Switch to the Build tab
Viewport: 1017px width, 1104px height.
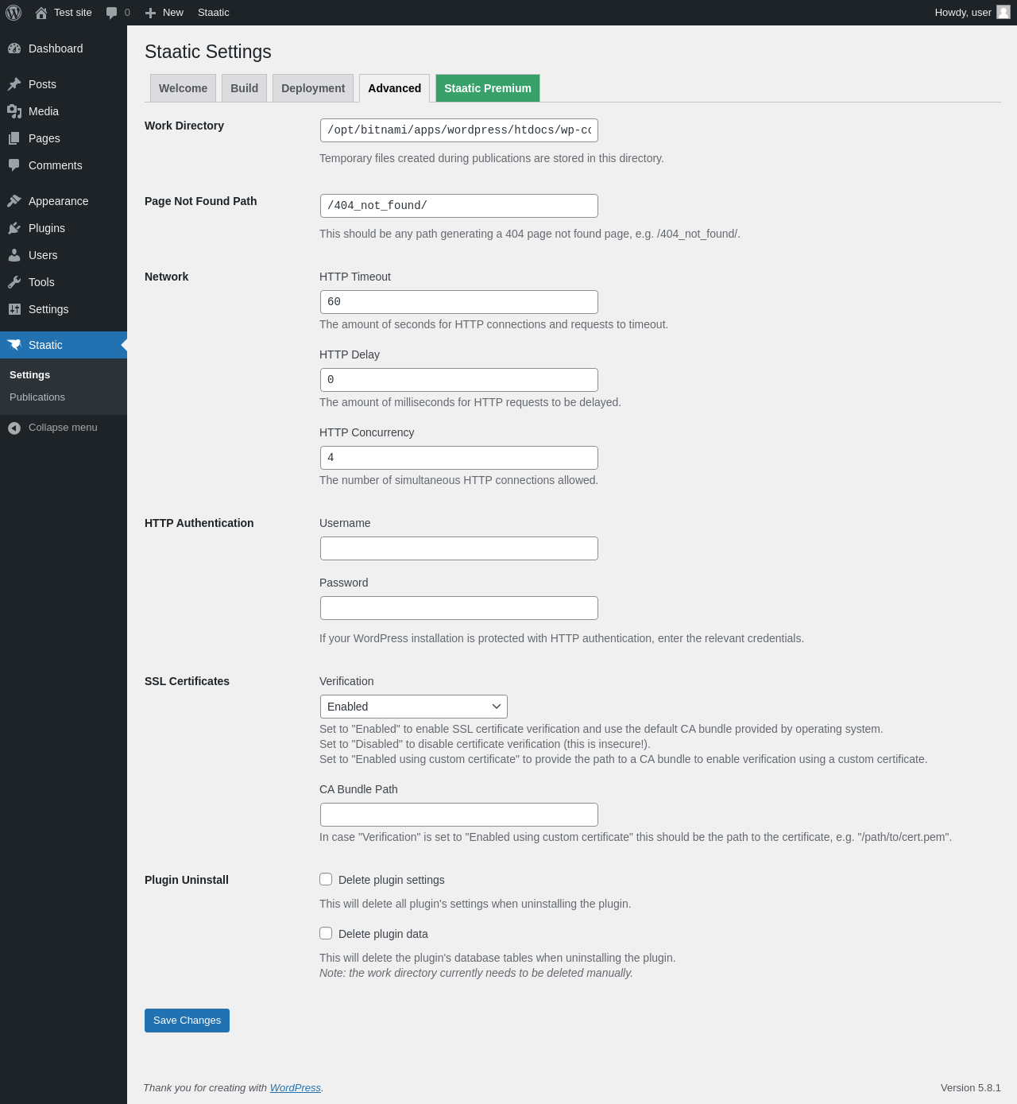coord(244,88)
